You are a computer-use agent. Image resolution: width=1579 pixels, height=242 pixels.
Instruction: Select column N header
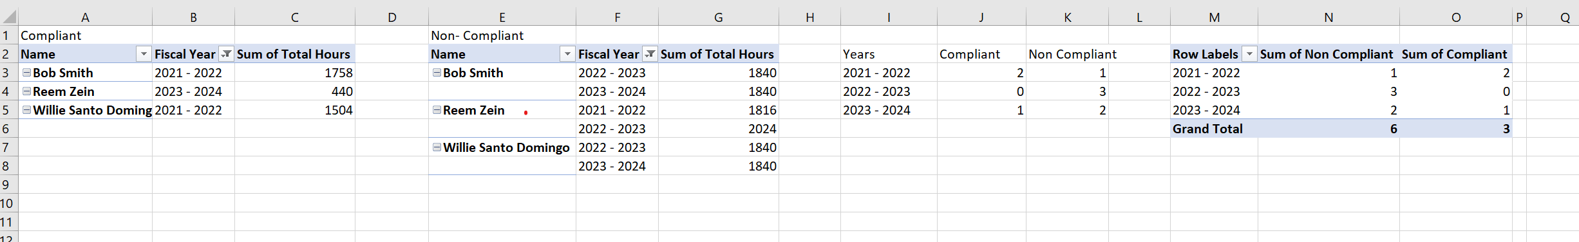(1329, 17)
